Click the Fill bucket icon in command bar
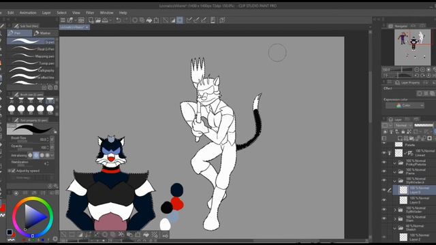Image resolution: width=436 pixels, height=245 pixels. 149,20
